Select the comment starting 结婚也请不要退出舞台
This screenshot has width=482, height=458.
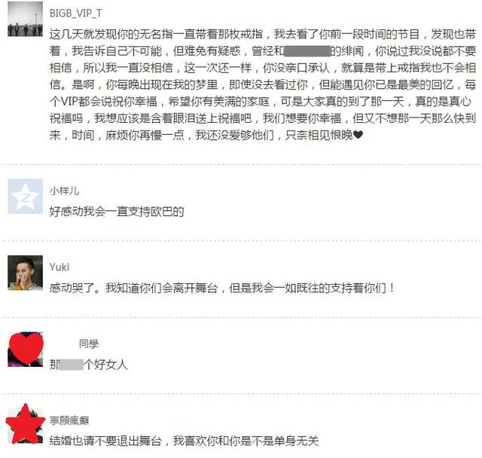[x=184, y=441]
